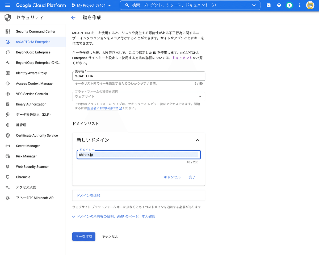This screenshot has height=255, width=319.
Task: Click 完了 in the domain panel
Action: click(x=192, y=177)
